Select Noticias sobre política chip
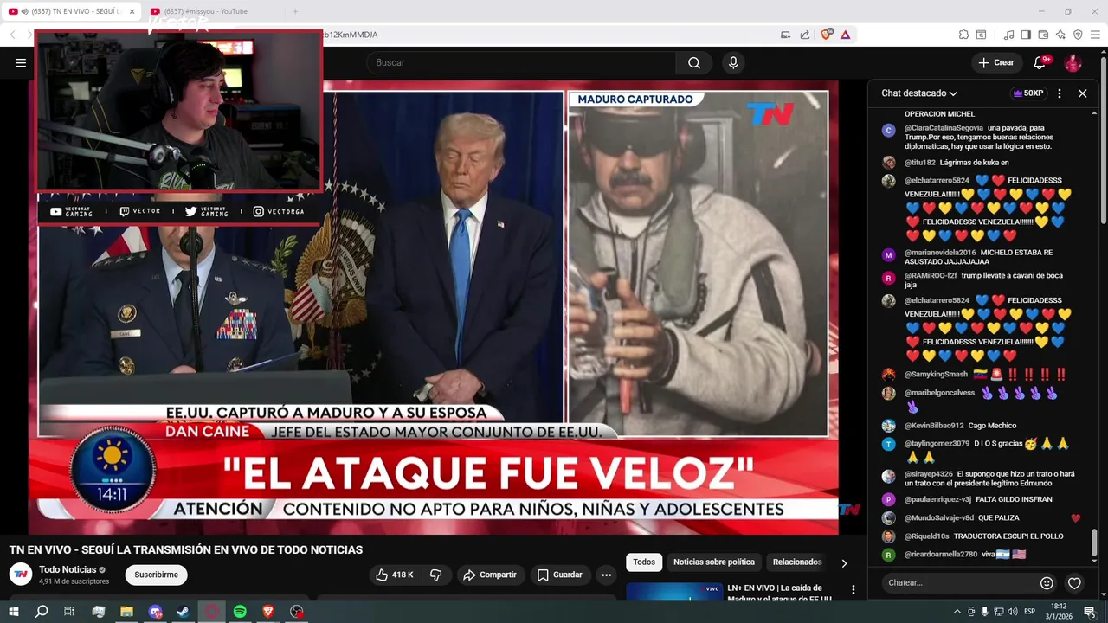Image resolution: width=1108 pixels, height=623 pixels. pos(714,562)
